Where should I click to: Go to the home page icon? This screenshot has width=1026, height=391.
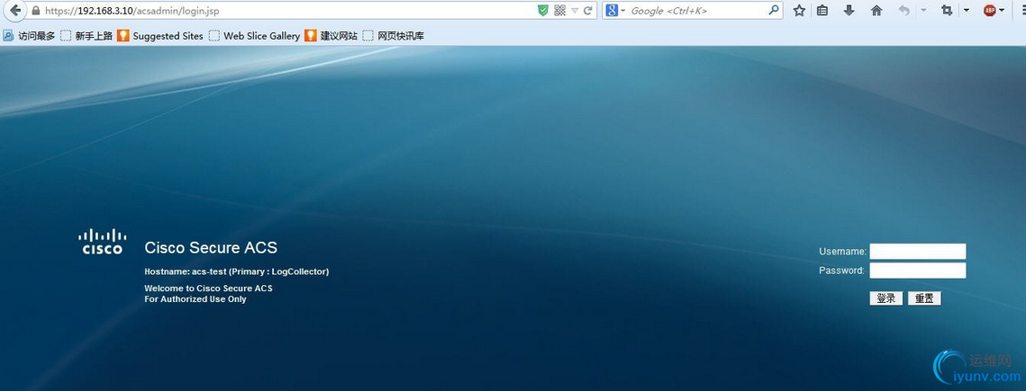876,11
